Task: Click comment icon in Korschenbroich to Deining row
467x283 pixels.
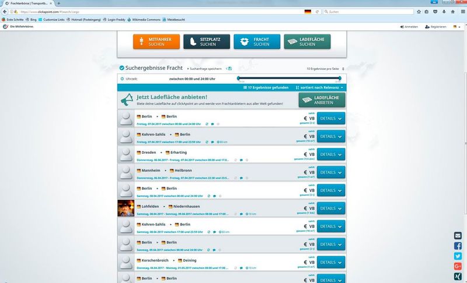Action: coord(241,268)
